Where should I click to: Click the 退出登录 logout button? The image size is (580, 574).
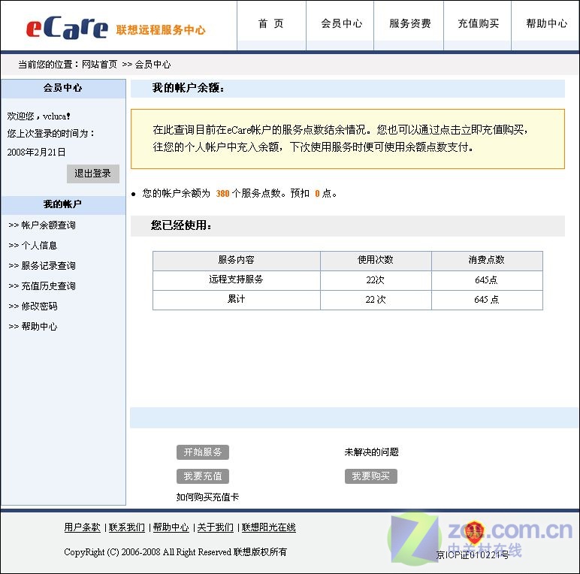tap(93, 174)
